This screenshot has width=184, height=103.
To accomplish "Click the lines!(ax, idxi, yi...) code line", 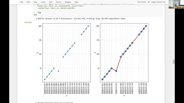I will 61,6.
